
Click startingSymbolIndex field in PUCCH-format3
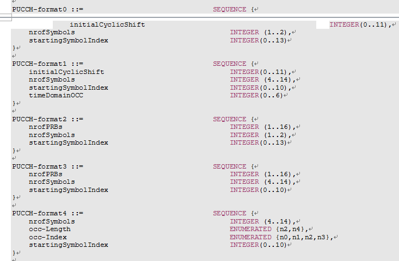[68, 190]
